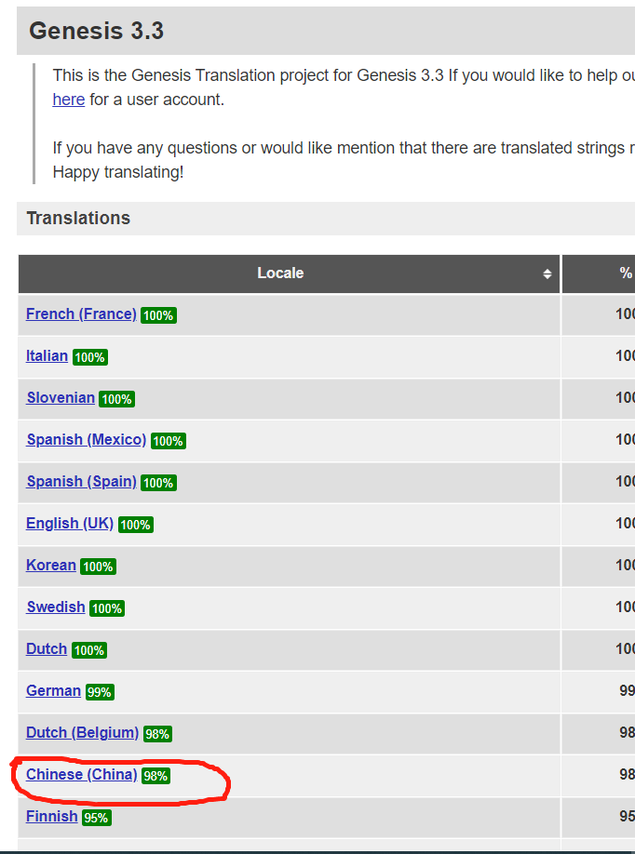This screenshot has height=854, width=635.
Task: Click the Locale column header
Action: click(280, 274)
